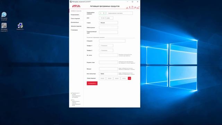Click the fourth license number segment field
The image size is (222, 125).
[124, 78]
